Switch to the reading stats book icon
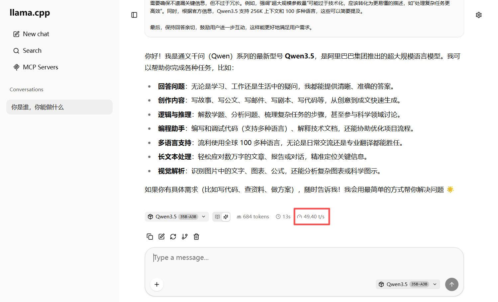Viewport: 498px width, 302px height. point(217,217)
